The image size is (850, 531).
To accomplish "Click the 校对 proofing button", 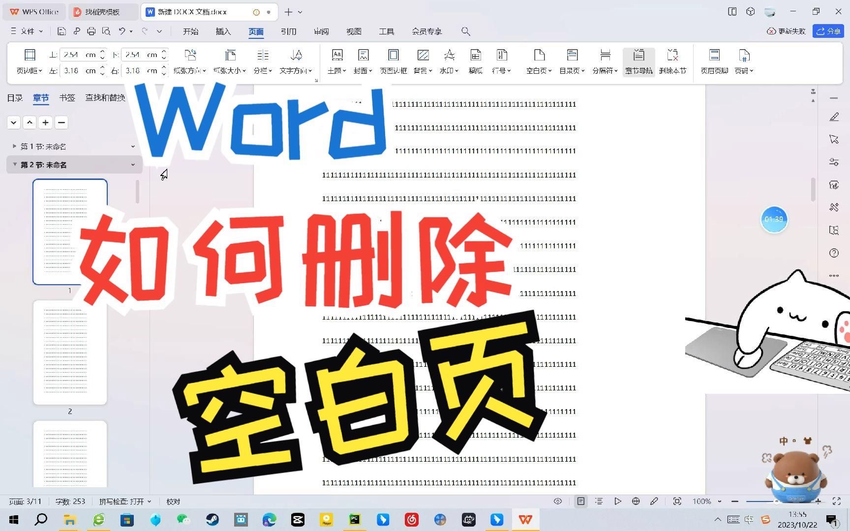I will [173, 501].
